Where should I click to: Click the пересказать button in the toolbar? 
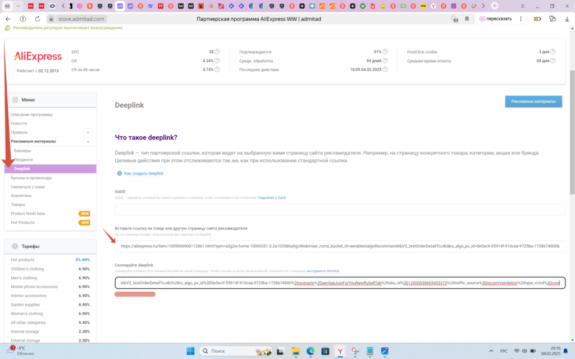point(496,19)
